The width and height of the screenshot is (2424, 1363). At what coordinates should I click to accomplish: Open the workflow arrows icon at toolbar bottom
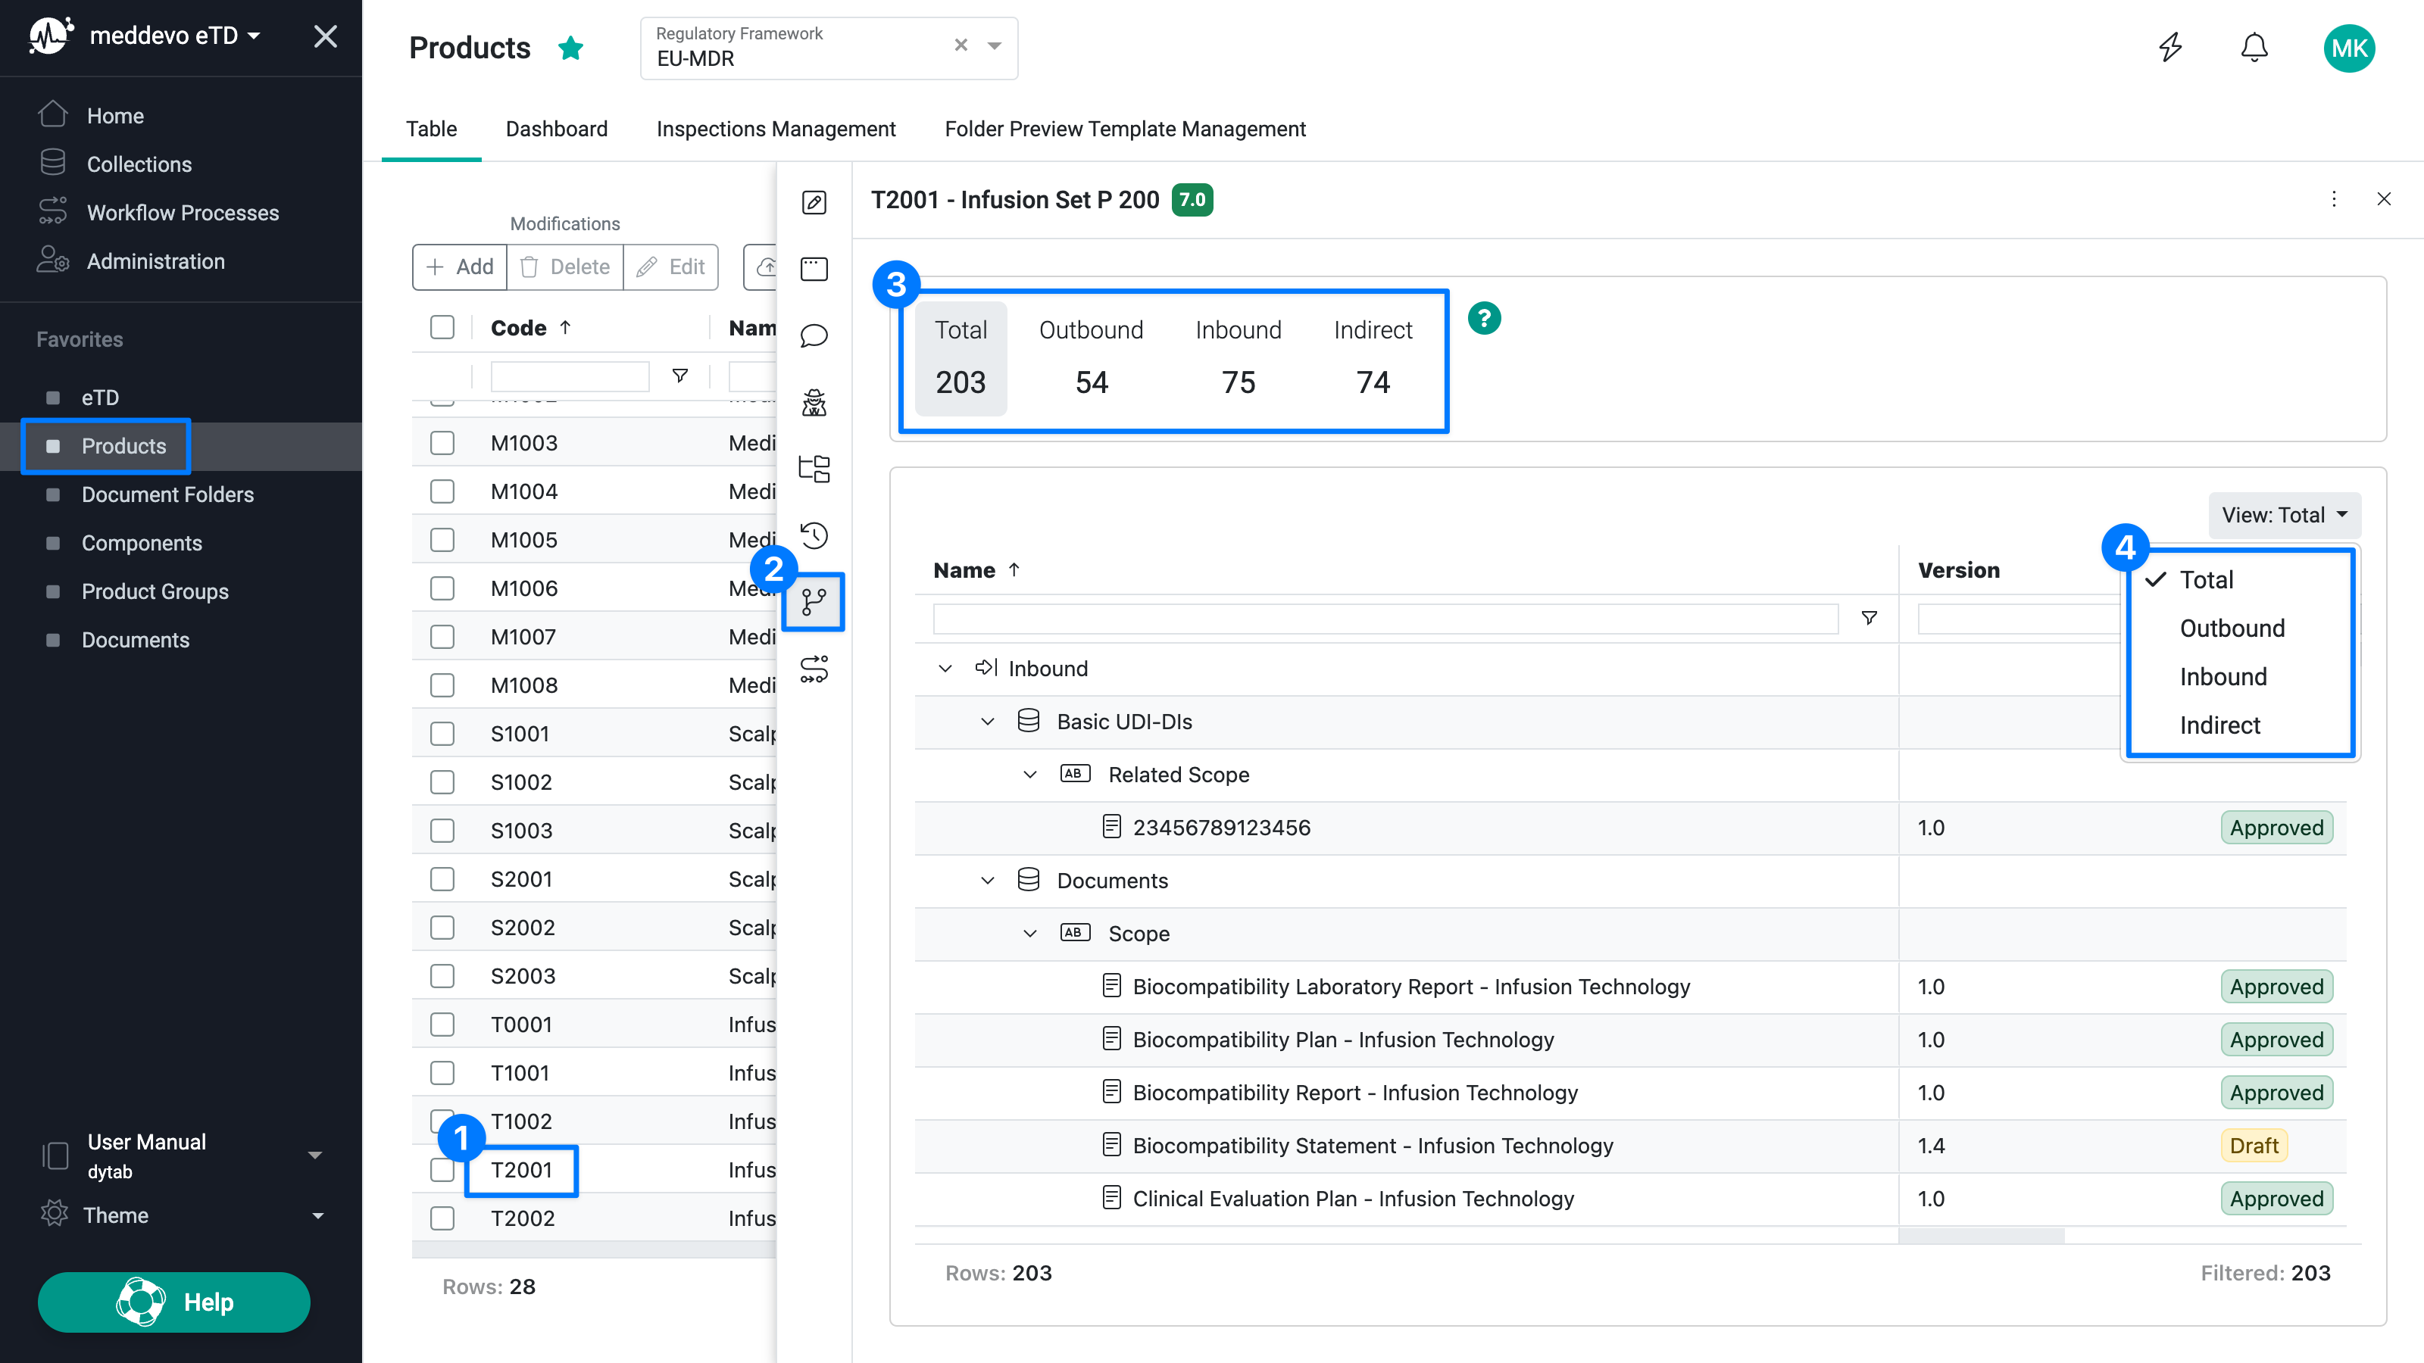pos(813,669)
